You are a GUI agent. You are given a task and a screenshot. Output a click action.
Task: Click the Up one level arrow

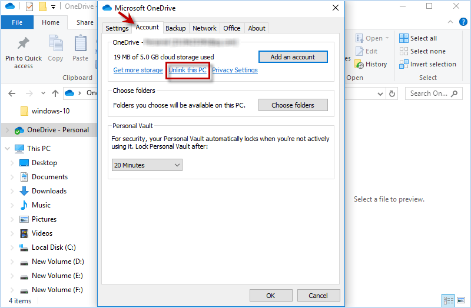click(55, 93)
